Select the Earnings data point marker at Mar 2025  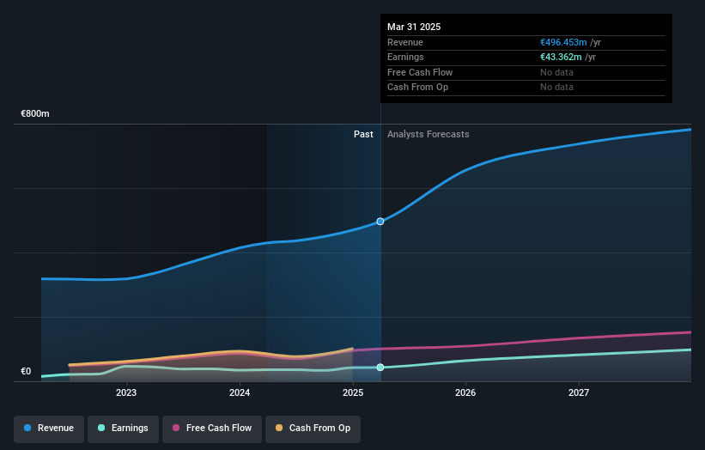380,368
